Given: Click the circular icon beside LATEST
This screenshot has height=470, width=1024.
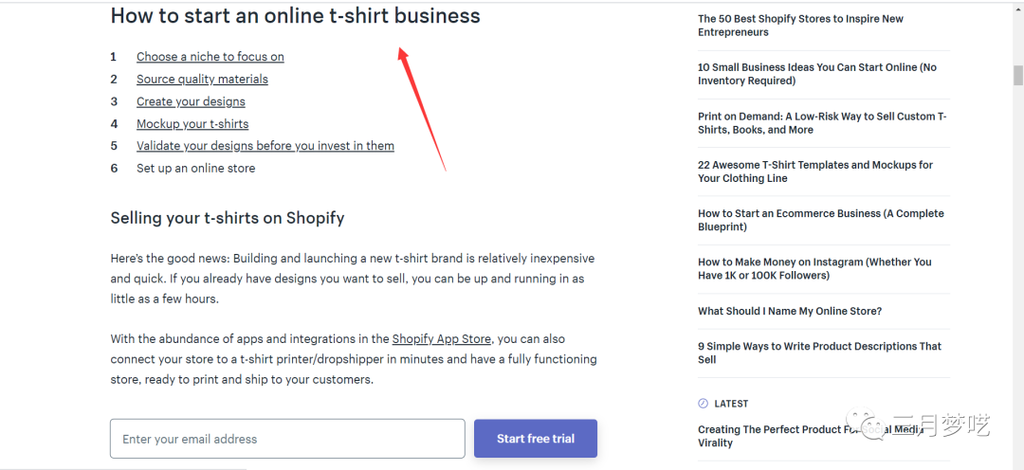Looking at the screenshot, I should (x=703, y=404).
